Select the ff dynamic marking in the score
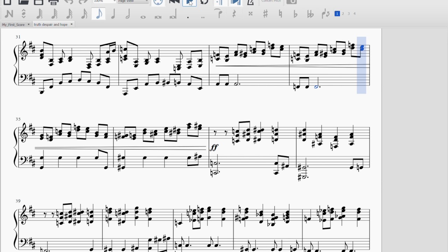This screenshot has height=252, width=448. 214,148
